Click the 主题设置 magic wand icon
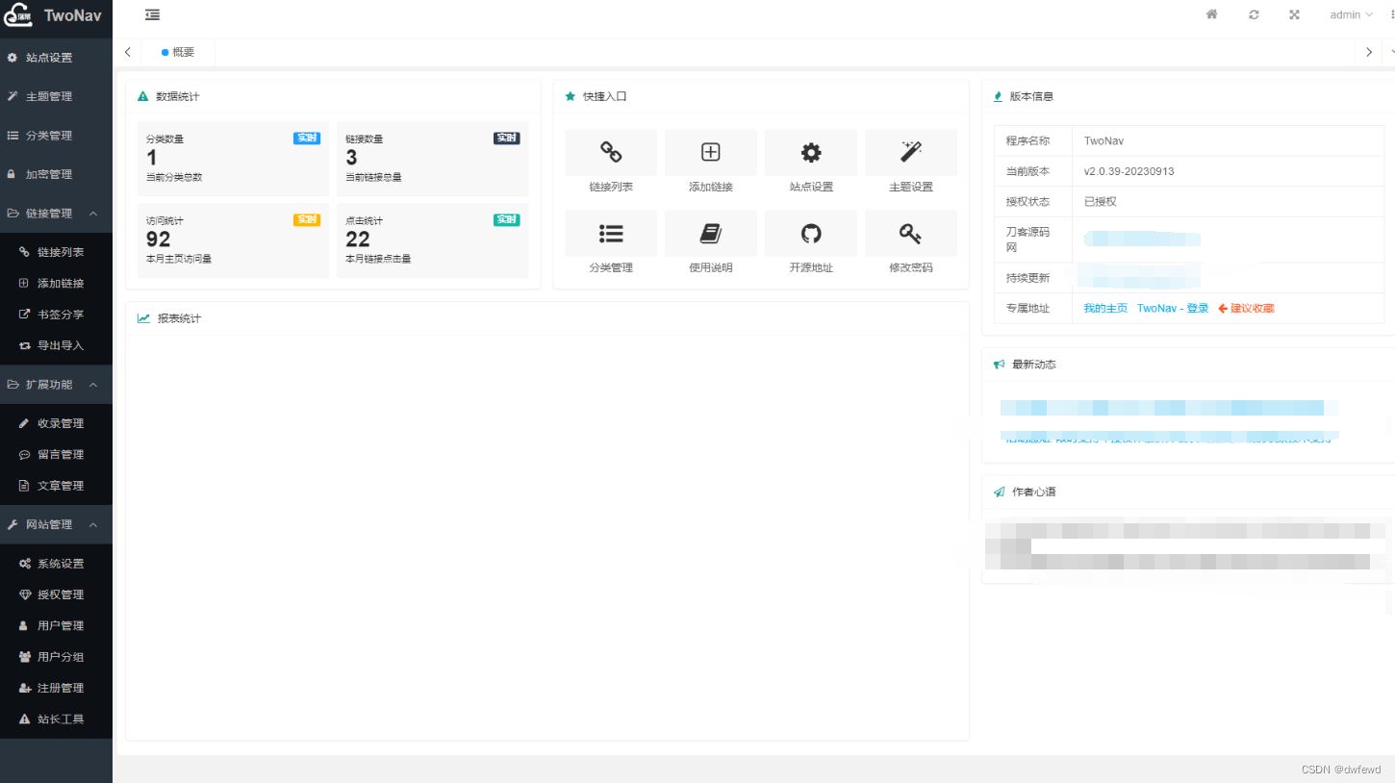Viewport: 1395px width, 783px height. click(x=910, y=152)
